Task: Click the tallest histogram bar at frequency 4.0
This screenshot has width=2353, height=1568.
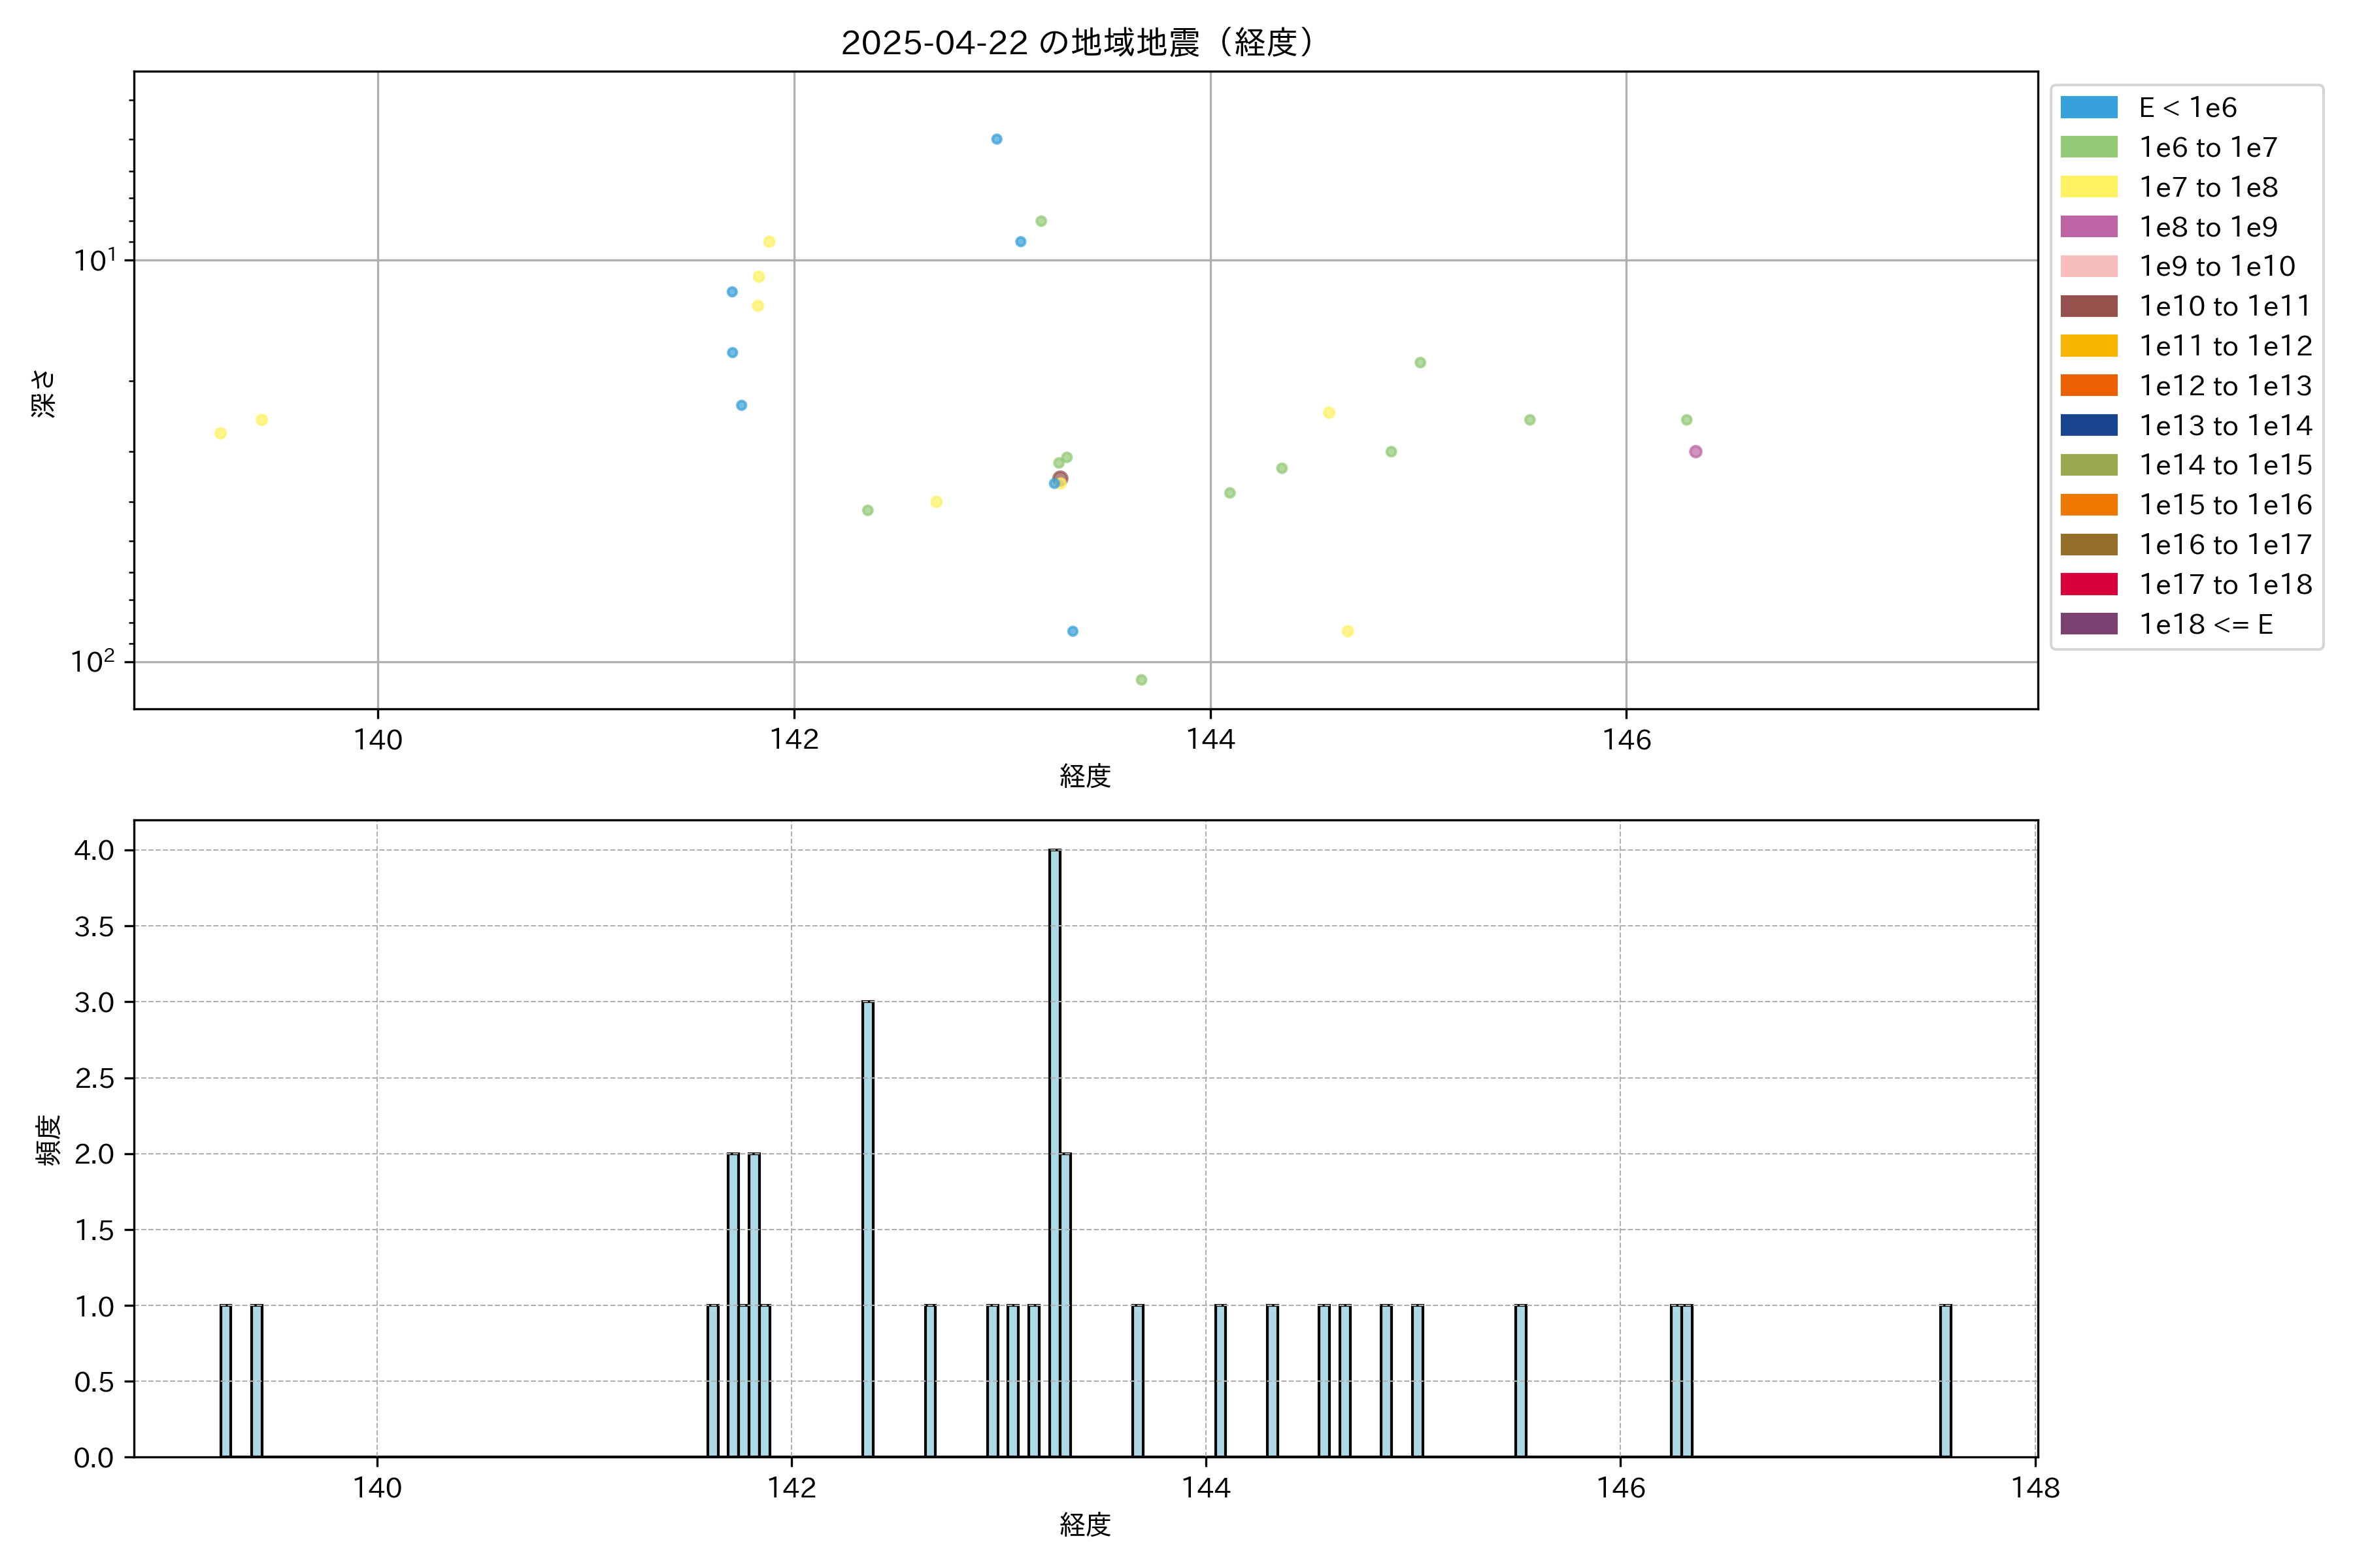Action: 1054,1150
